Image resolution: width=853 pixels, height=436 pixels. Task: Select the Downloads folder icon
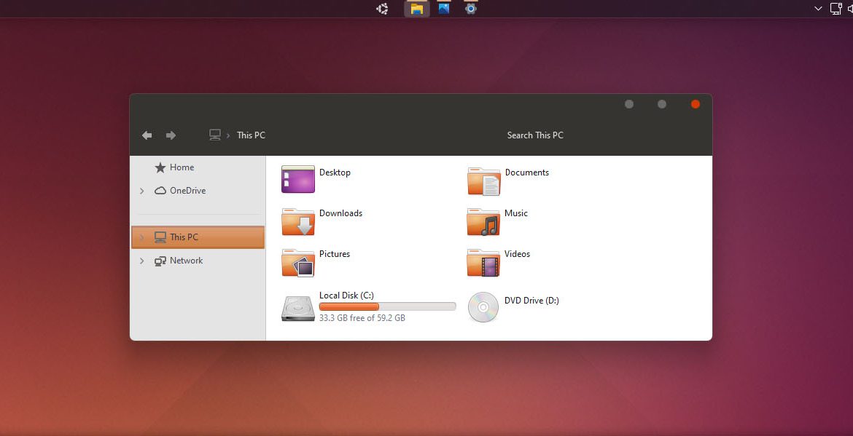(298, 221)
